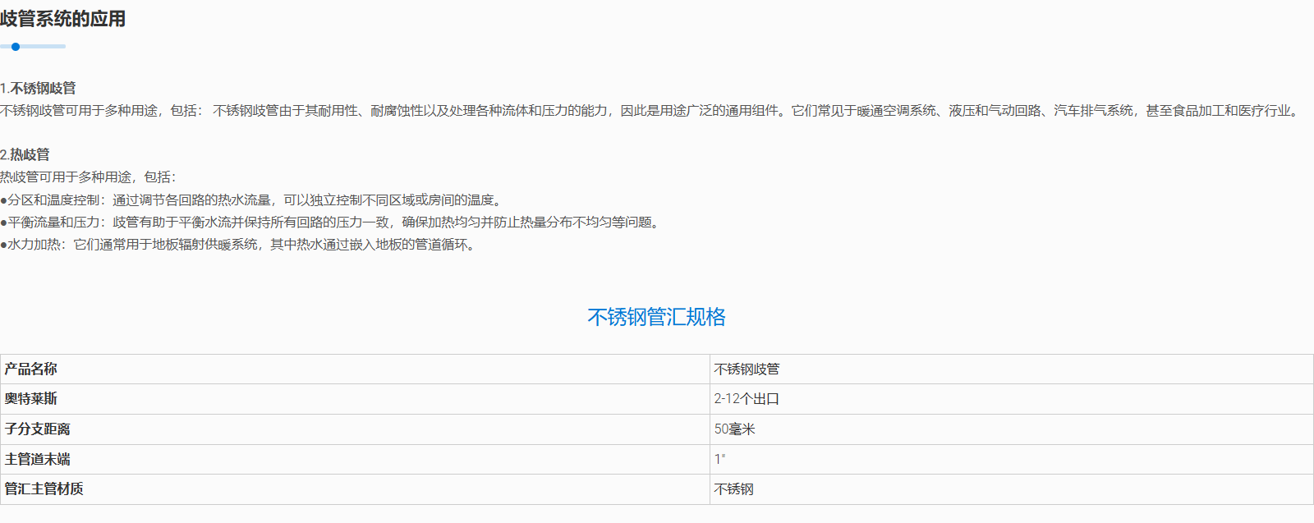Click the 分区和温度控制 bullet point
The height and width of the screenshot is (523, 1314).
point(250,200)
